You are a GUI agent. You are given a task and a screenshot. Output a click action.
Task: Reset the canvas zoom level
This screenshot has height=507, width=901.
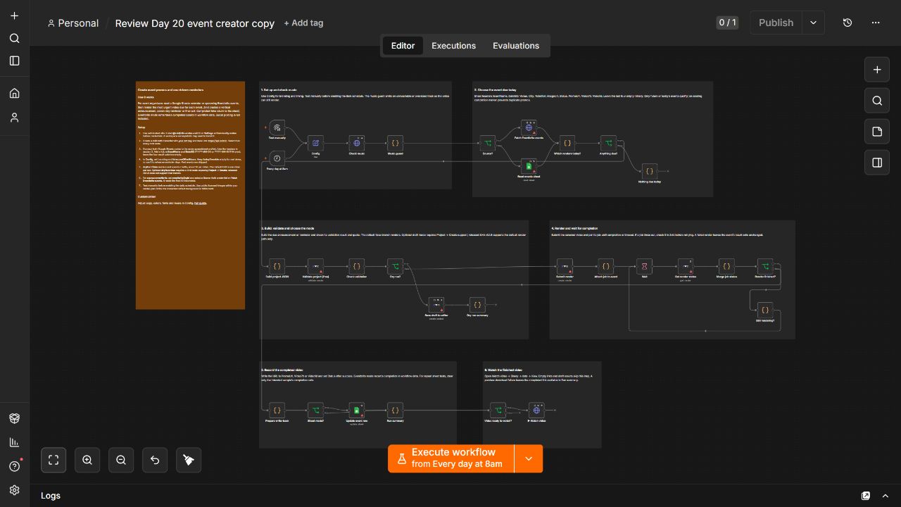155,460
